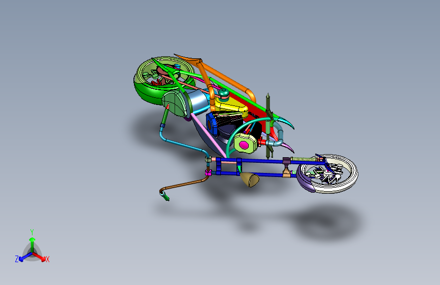The width and height of the screenshot is (440, 285).
Task: Select the teal filler cap on the tank
Action: pyautogui.click(x=224, y=93)
